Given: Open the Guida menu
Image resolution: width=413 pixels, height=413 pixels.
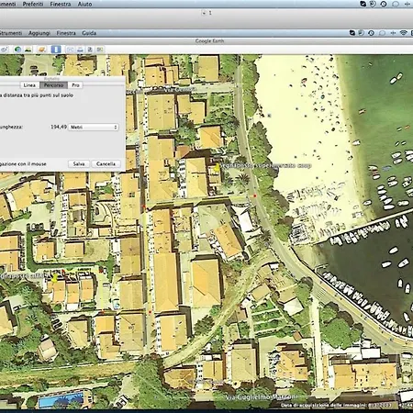Looking at the screenshot, I should (89, 33).
